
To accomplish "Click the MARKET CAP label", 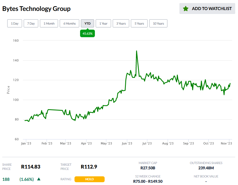I will pyautogui.click(x=148, y=163).
